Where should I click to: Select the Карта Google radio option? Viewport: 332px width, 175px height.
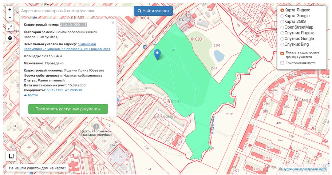coord(282,16)
